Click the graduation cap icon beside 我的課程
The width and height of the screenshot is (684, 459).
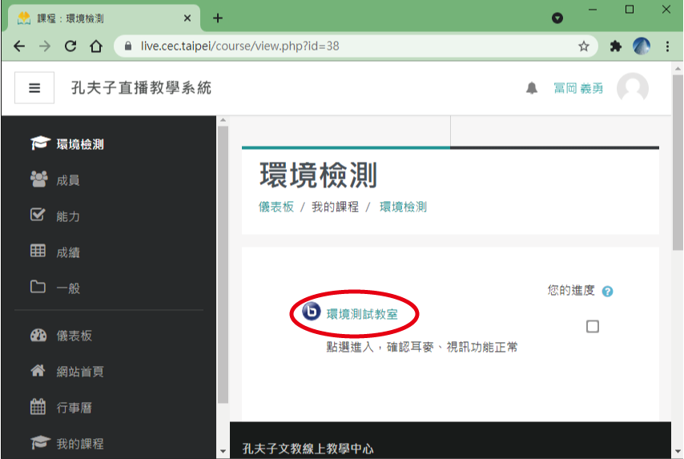coord(40,442)
